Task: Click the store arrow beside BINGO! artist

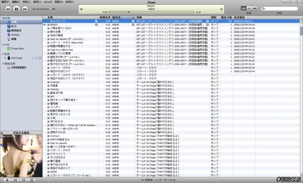Action: tap(133, 25)
